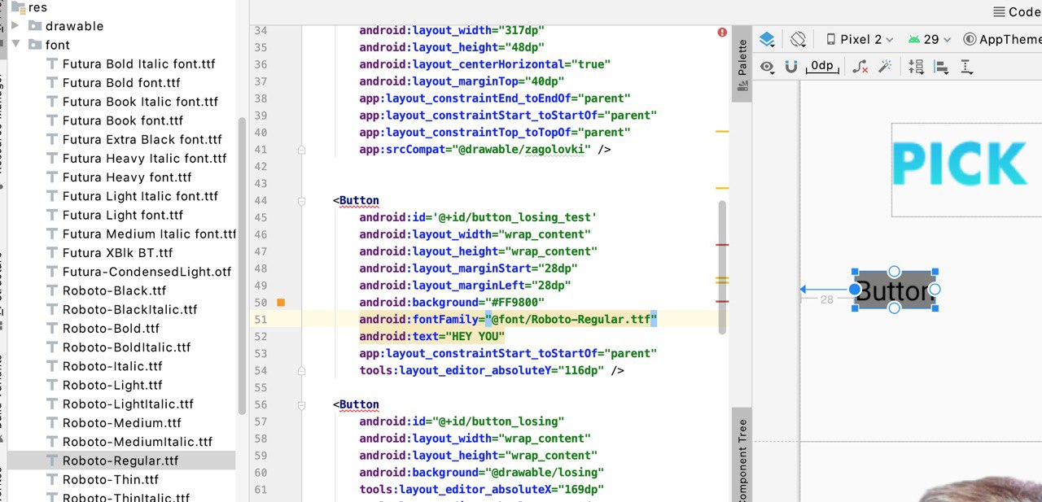The height and width of the screenshot is (502, 1042).
Task: Click the red error indicator in editor
Action: click(722, 32)
